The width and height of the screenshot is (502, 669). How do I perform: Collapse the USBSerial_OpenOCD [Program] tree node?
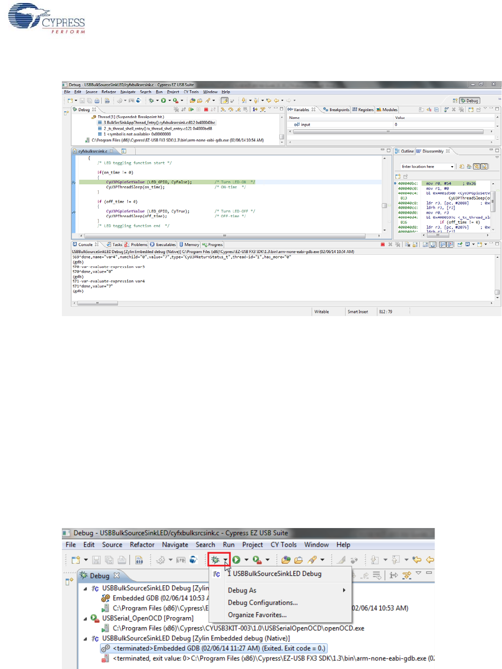coord(85,619)
